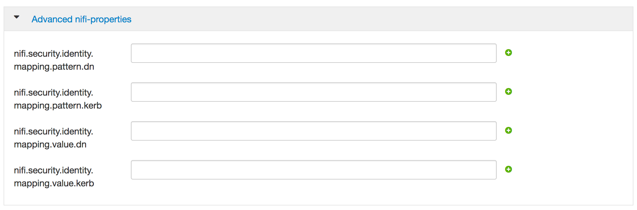Click the nifi.security.identity.mapping.value.dn property label
Image resolution: width=637 pixels, height=210 pixels.
(x=54, y=132)
